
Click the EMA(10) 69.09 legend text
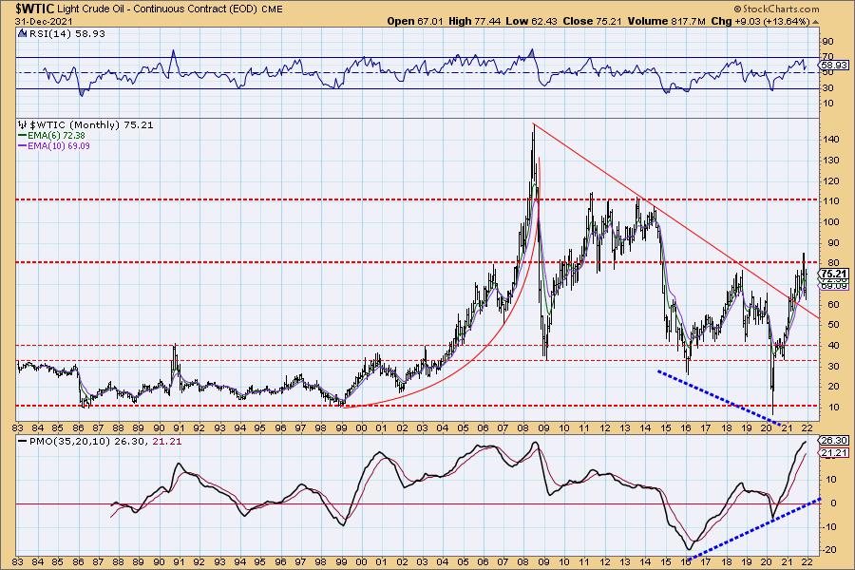coord(59,146)
